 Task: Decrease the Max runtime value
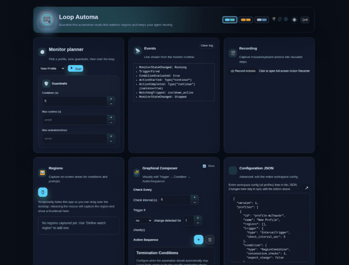click(x=111, y=122)
